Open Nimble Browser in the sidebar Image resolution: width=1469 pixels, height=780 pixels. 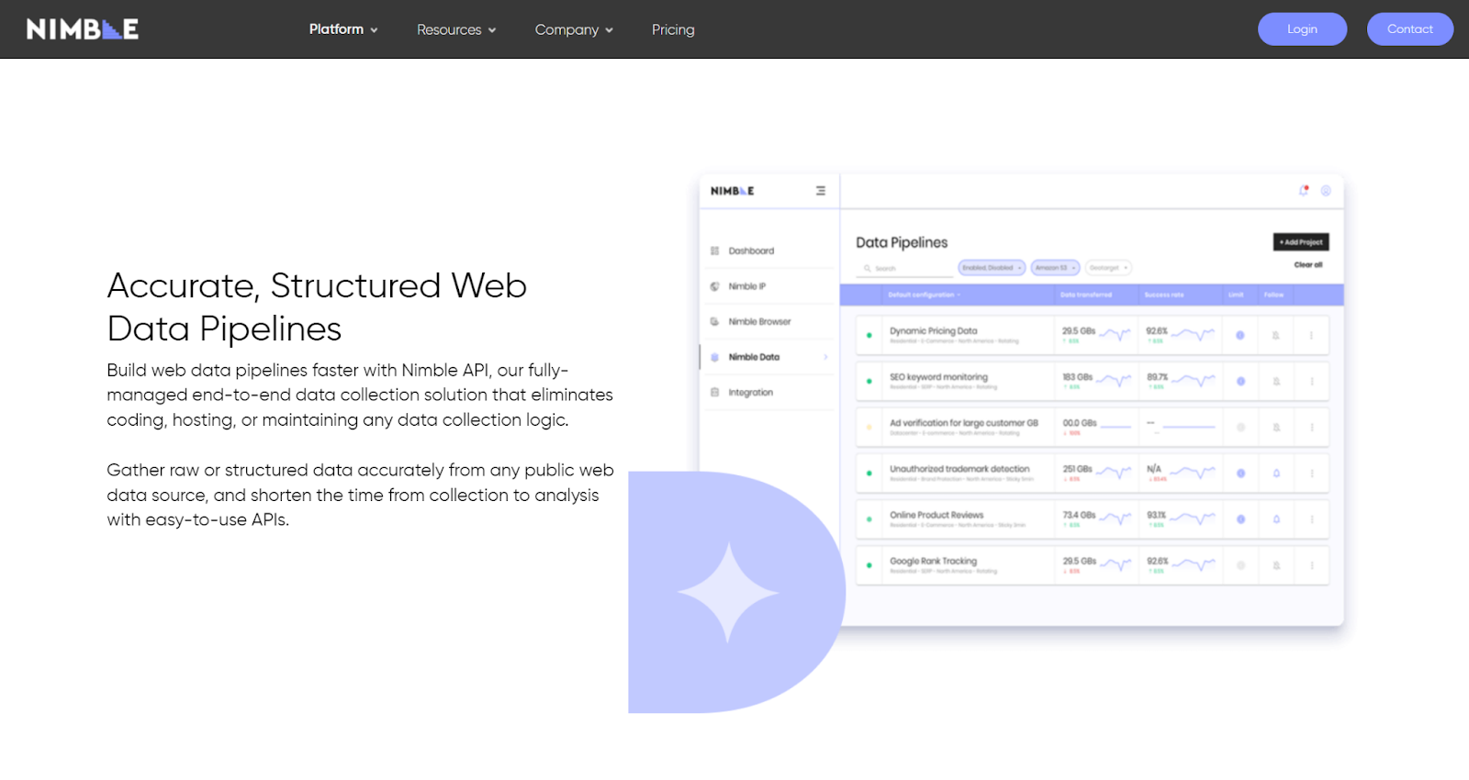[759, 321]
